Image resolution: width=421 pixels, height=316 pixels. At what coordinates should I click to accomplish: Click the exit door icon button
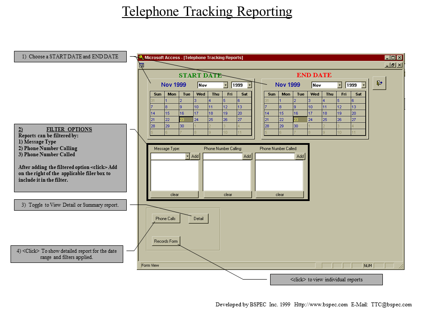pyautogui.click(x=379, y=83)
